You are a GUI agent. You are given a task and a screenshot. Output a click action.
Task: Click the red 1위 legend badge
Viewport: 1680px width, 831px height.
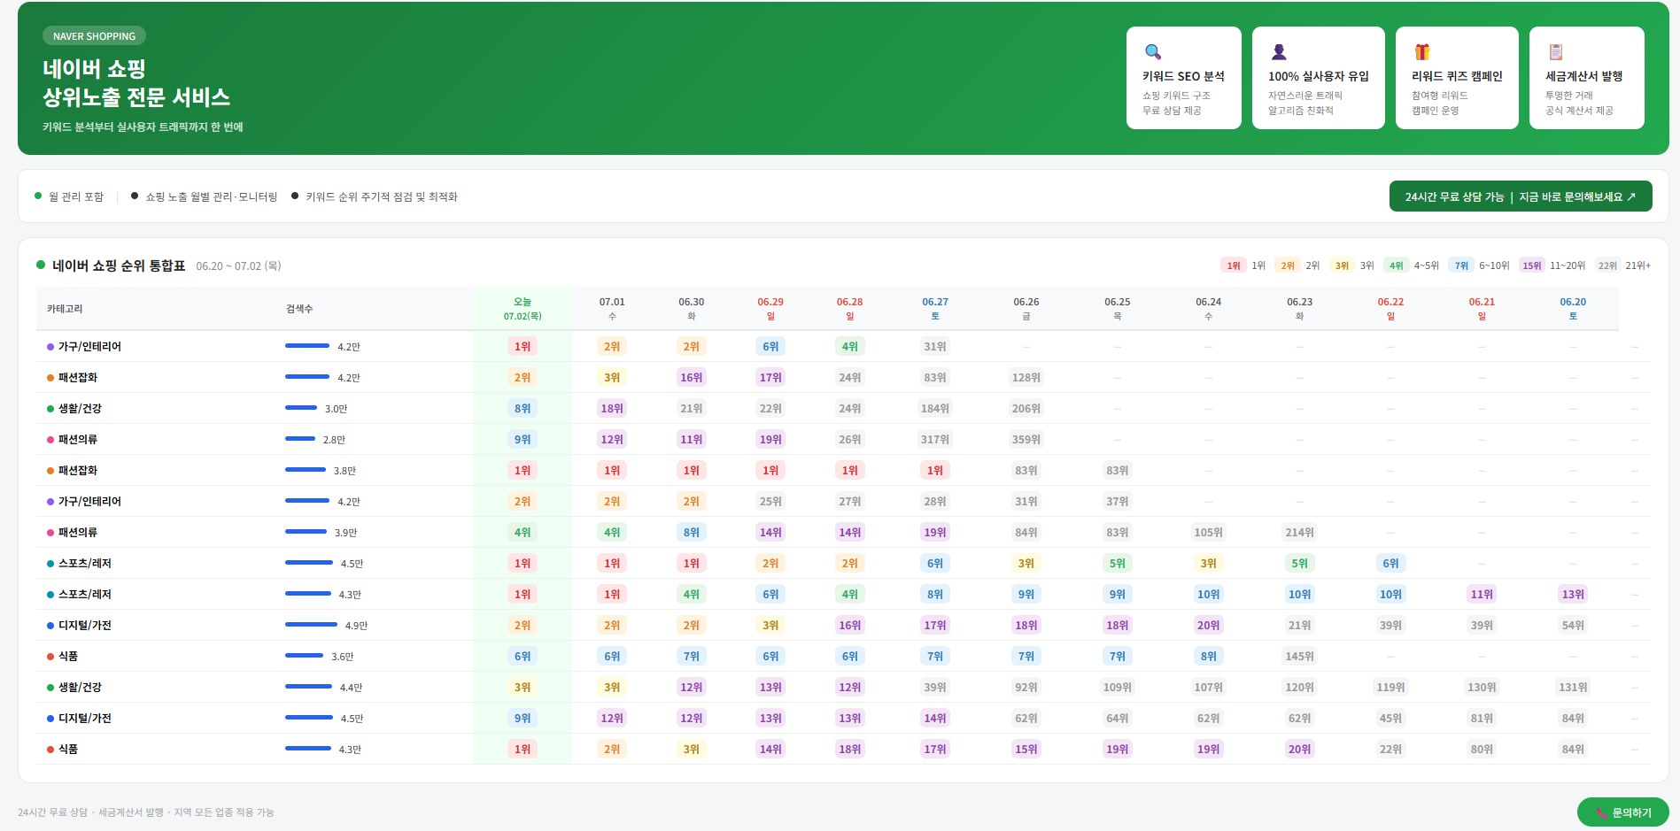[x=1233, y=265]
